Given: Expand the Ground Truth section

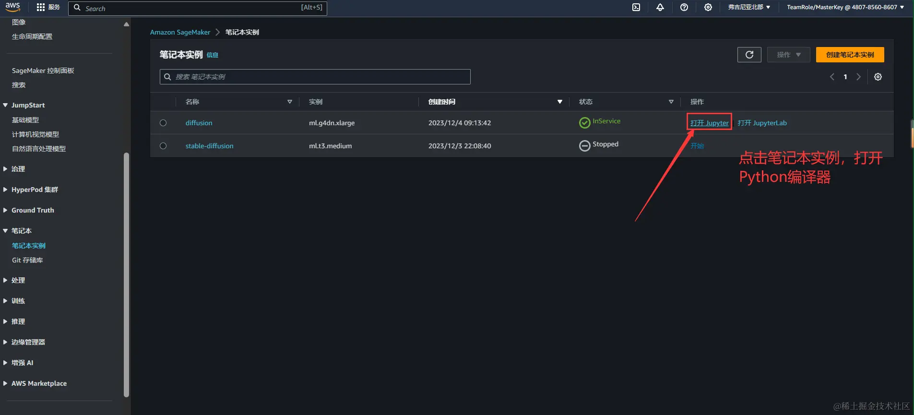Looking at the screenshot, I should tap(5, 210).
